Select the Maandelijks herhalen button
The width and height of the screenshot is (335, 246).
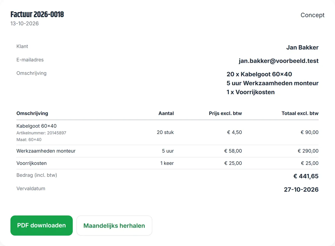click(114, 226)
